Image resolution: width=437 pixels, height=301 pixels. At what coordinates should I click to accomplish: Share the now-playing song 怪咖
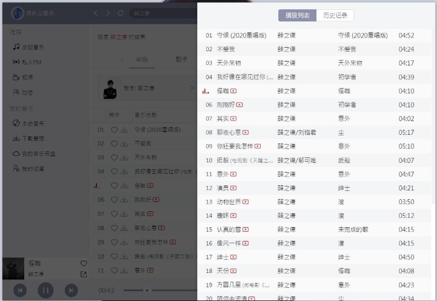tap(84, 274)
